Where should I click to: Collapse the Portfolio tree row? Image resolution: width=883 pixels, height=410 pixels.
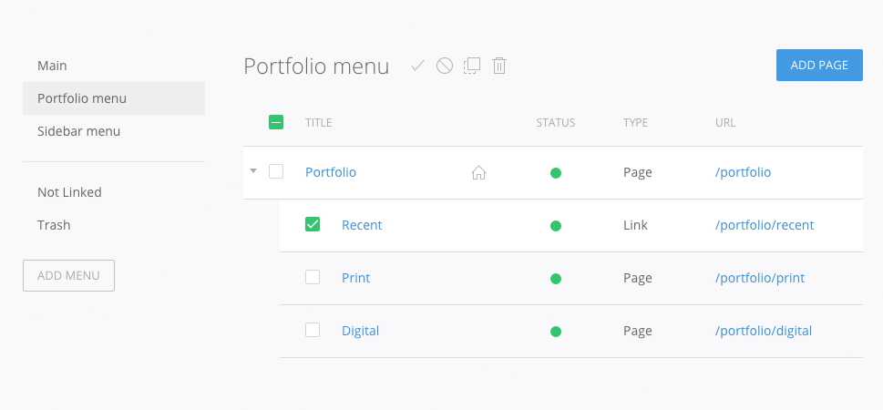253,171
